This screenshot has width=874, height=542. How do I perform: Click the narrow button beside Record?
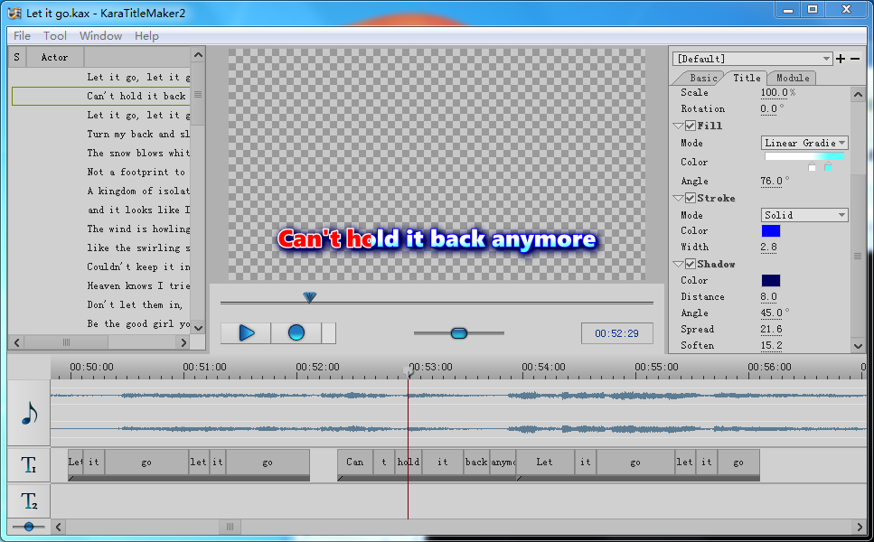pos(328,333)
